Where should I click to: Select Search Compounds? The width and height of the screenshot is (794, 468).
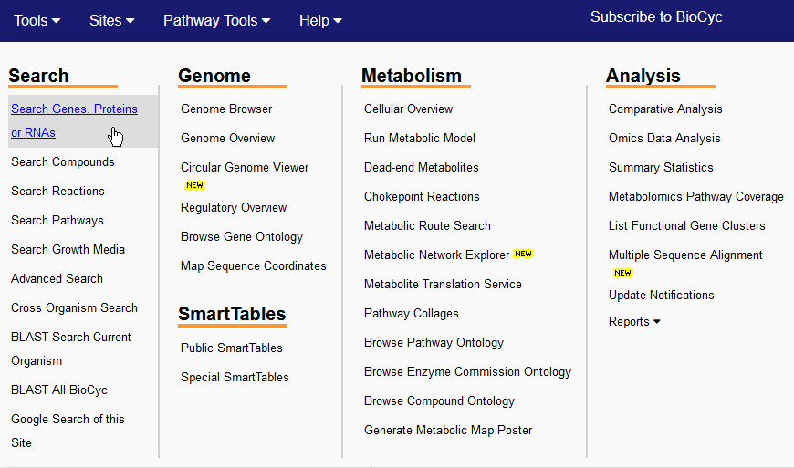point(63,161)
